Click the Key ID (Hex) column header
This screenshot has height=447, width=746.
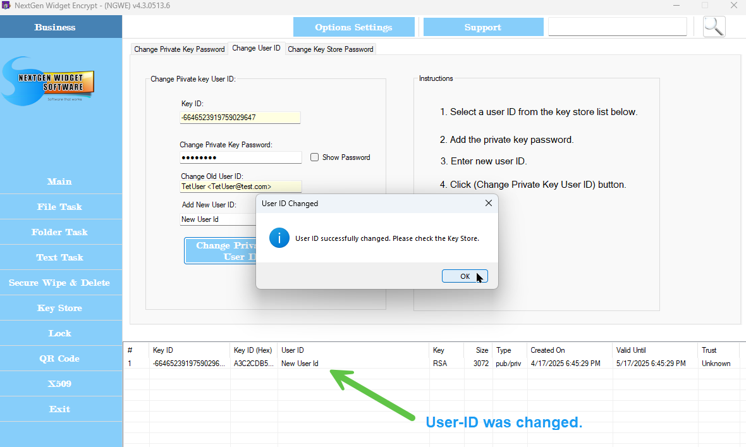coord(254,350)
